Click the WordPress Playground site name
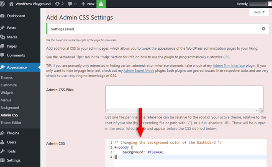Screen dimensions: 272x167 (33, 4)
